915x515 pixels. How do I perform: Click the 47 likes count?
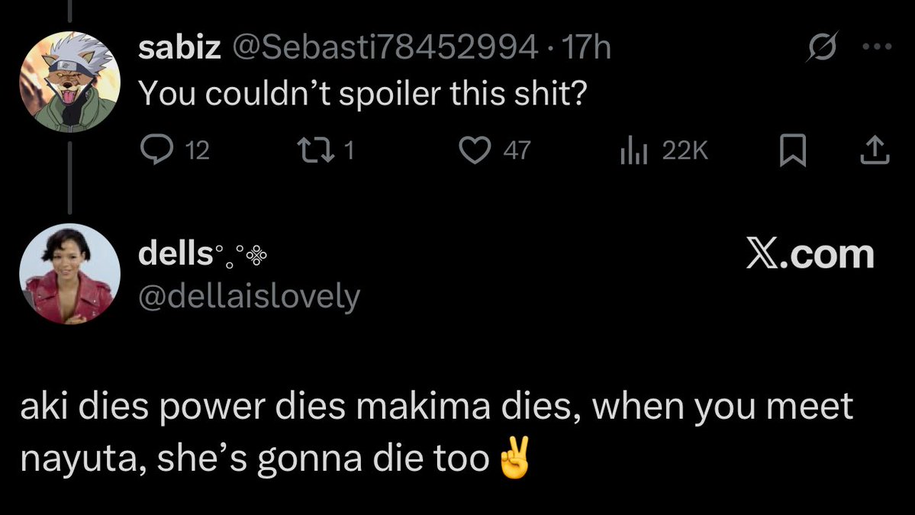(x=517, y=151)
